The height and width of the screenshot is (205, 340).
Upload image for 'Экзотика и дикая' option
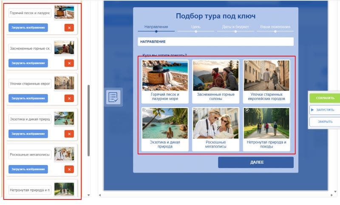28,134
